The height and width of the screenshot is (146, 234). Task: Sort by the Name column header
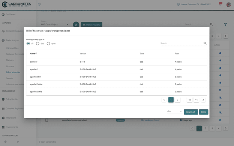click(x=33, y=54)
